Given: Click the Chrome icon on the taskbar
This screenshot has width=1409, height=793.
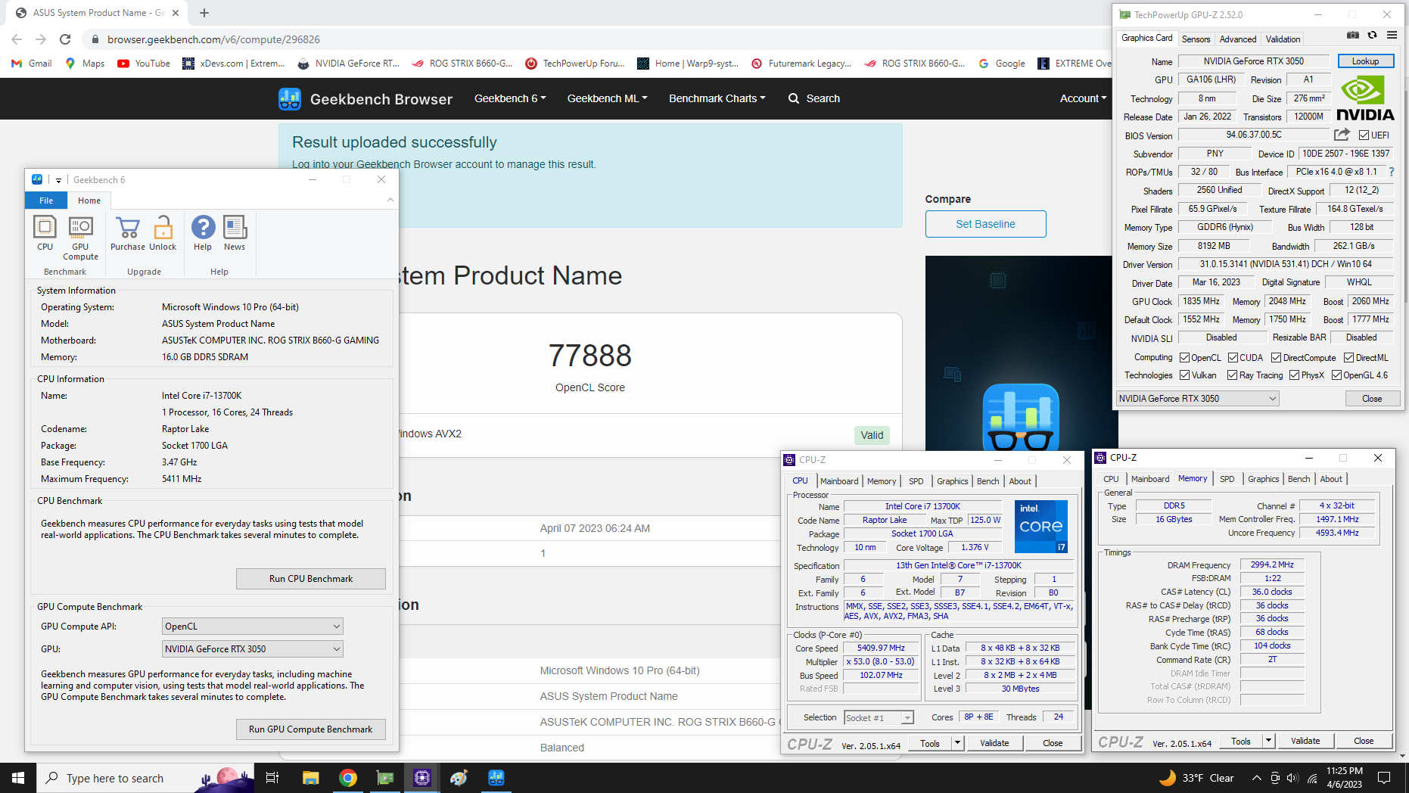Looking at the screenshot, I should tap(348, 778).
